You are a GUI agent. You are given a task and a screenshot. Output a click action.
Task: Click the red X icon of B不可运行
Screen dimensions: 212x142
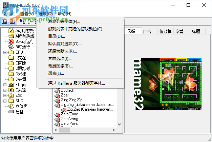tap(11, 41)
